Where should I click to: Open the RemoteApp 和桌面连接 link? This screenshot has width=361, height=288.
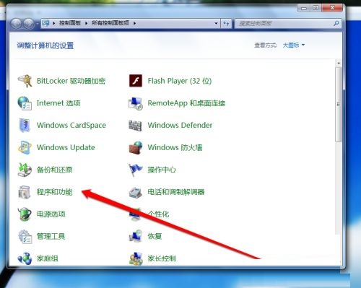(186, 103)
